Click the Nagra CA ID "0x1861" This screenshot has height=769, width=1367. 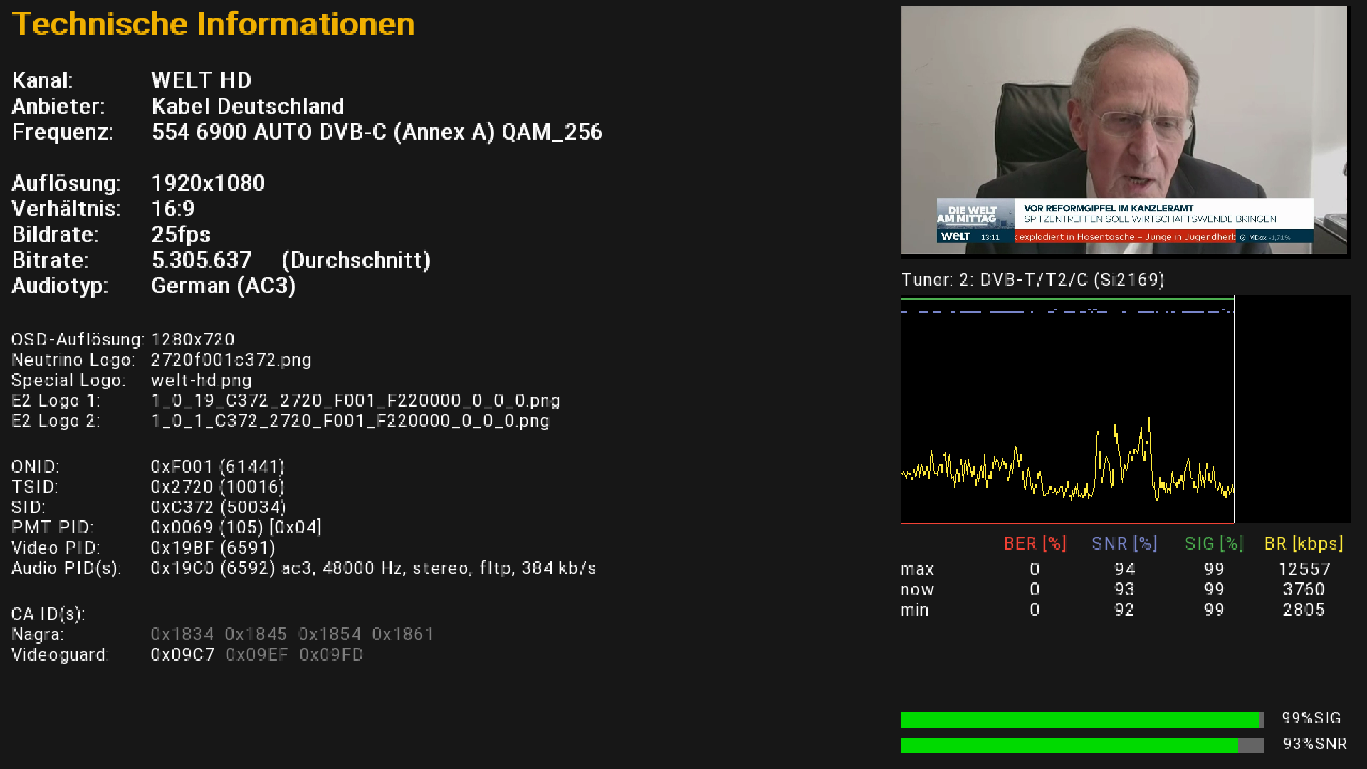[403, 634]
